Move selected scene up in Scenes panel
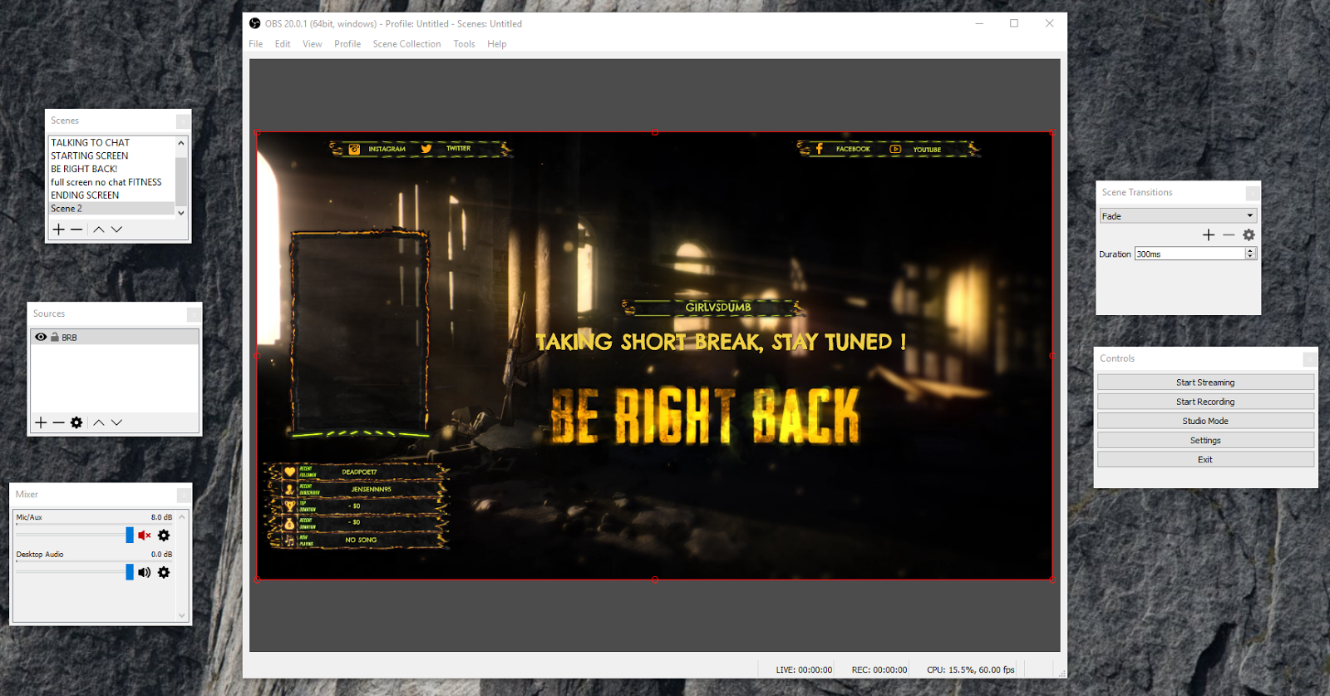 99,230
